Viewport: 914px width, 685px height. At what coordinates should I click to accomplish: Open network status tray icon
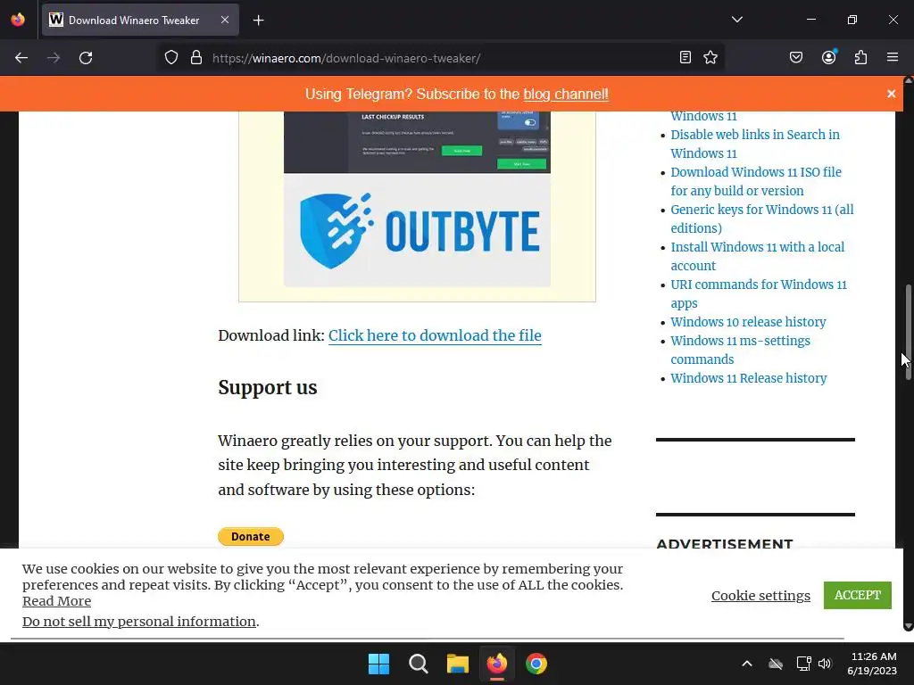(804, 664)
